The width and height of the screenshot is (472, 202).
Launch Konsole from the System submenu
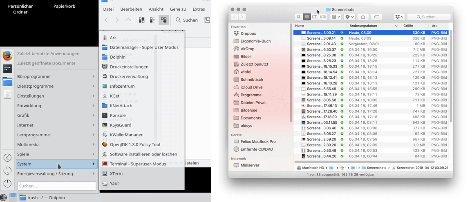click(118, 115)
